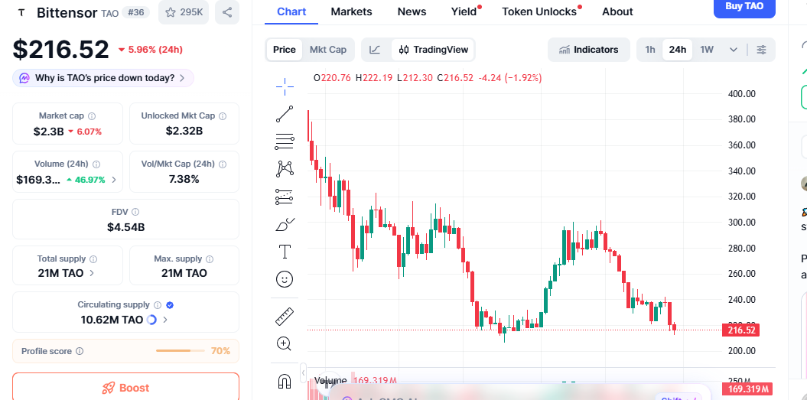Open the Fibonacci retracement tool

[x=285, y=141]
